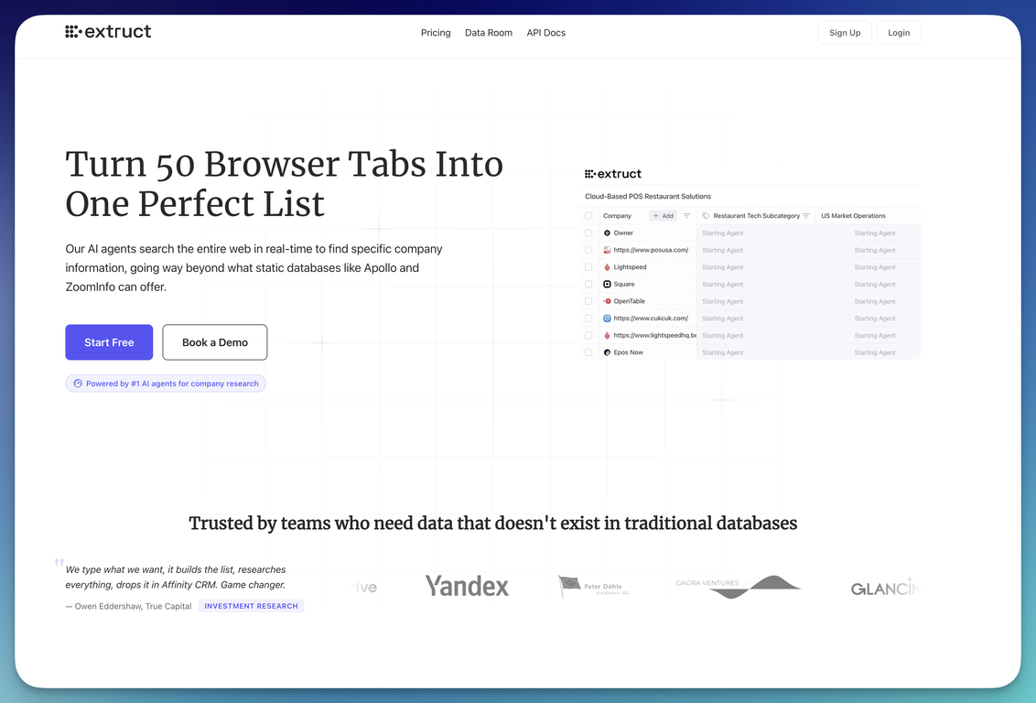Check the checkbox for the Owner row
Viewport: 1036px width, 703px height.
(x=588, y=233)
